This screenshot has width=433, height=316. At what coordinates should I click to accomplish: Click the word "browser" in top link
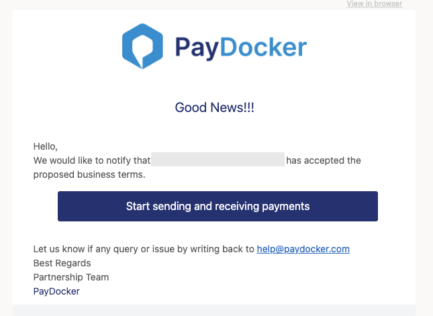point(388,3)
